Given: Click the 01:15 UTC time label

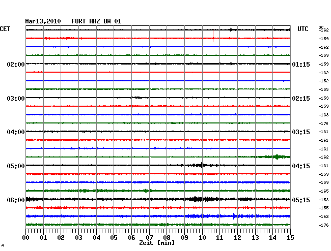Looking at the screenshot, I should tap(301, 65).
